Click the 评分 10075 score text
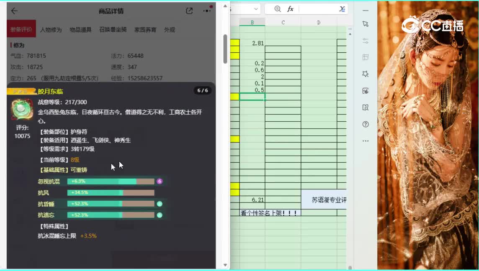 pos(22,132)
